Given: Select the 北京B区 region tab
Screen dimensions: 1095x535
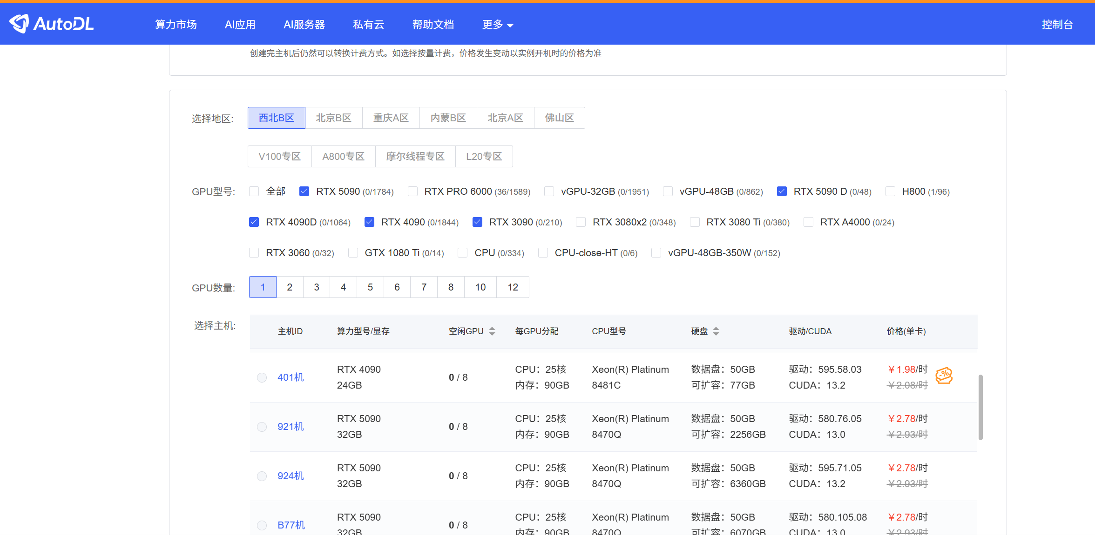Looking at the screenshot, I should (x=334, y=118).
